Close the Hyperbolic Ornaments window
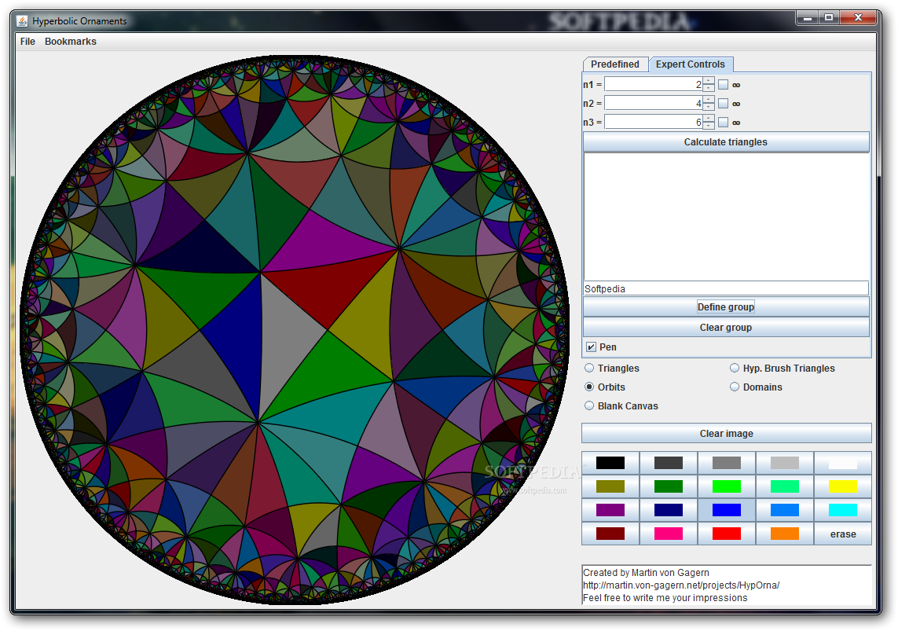The height and width of the screenshot is (631, 898). [x=858, y=18]
